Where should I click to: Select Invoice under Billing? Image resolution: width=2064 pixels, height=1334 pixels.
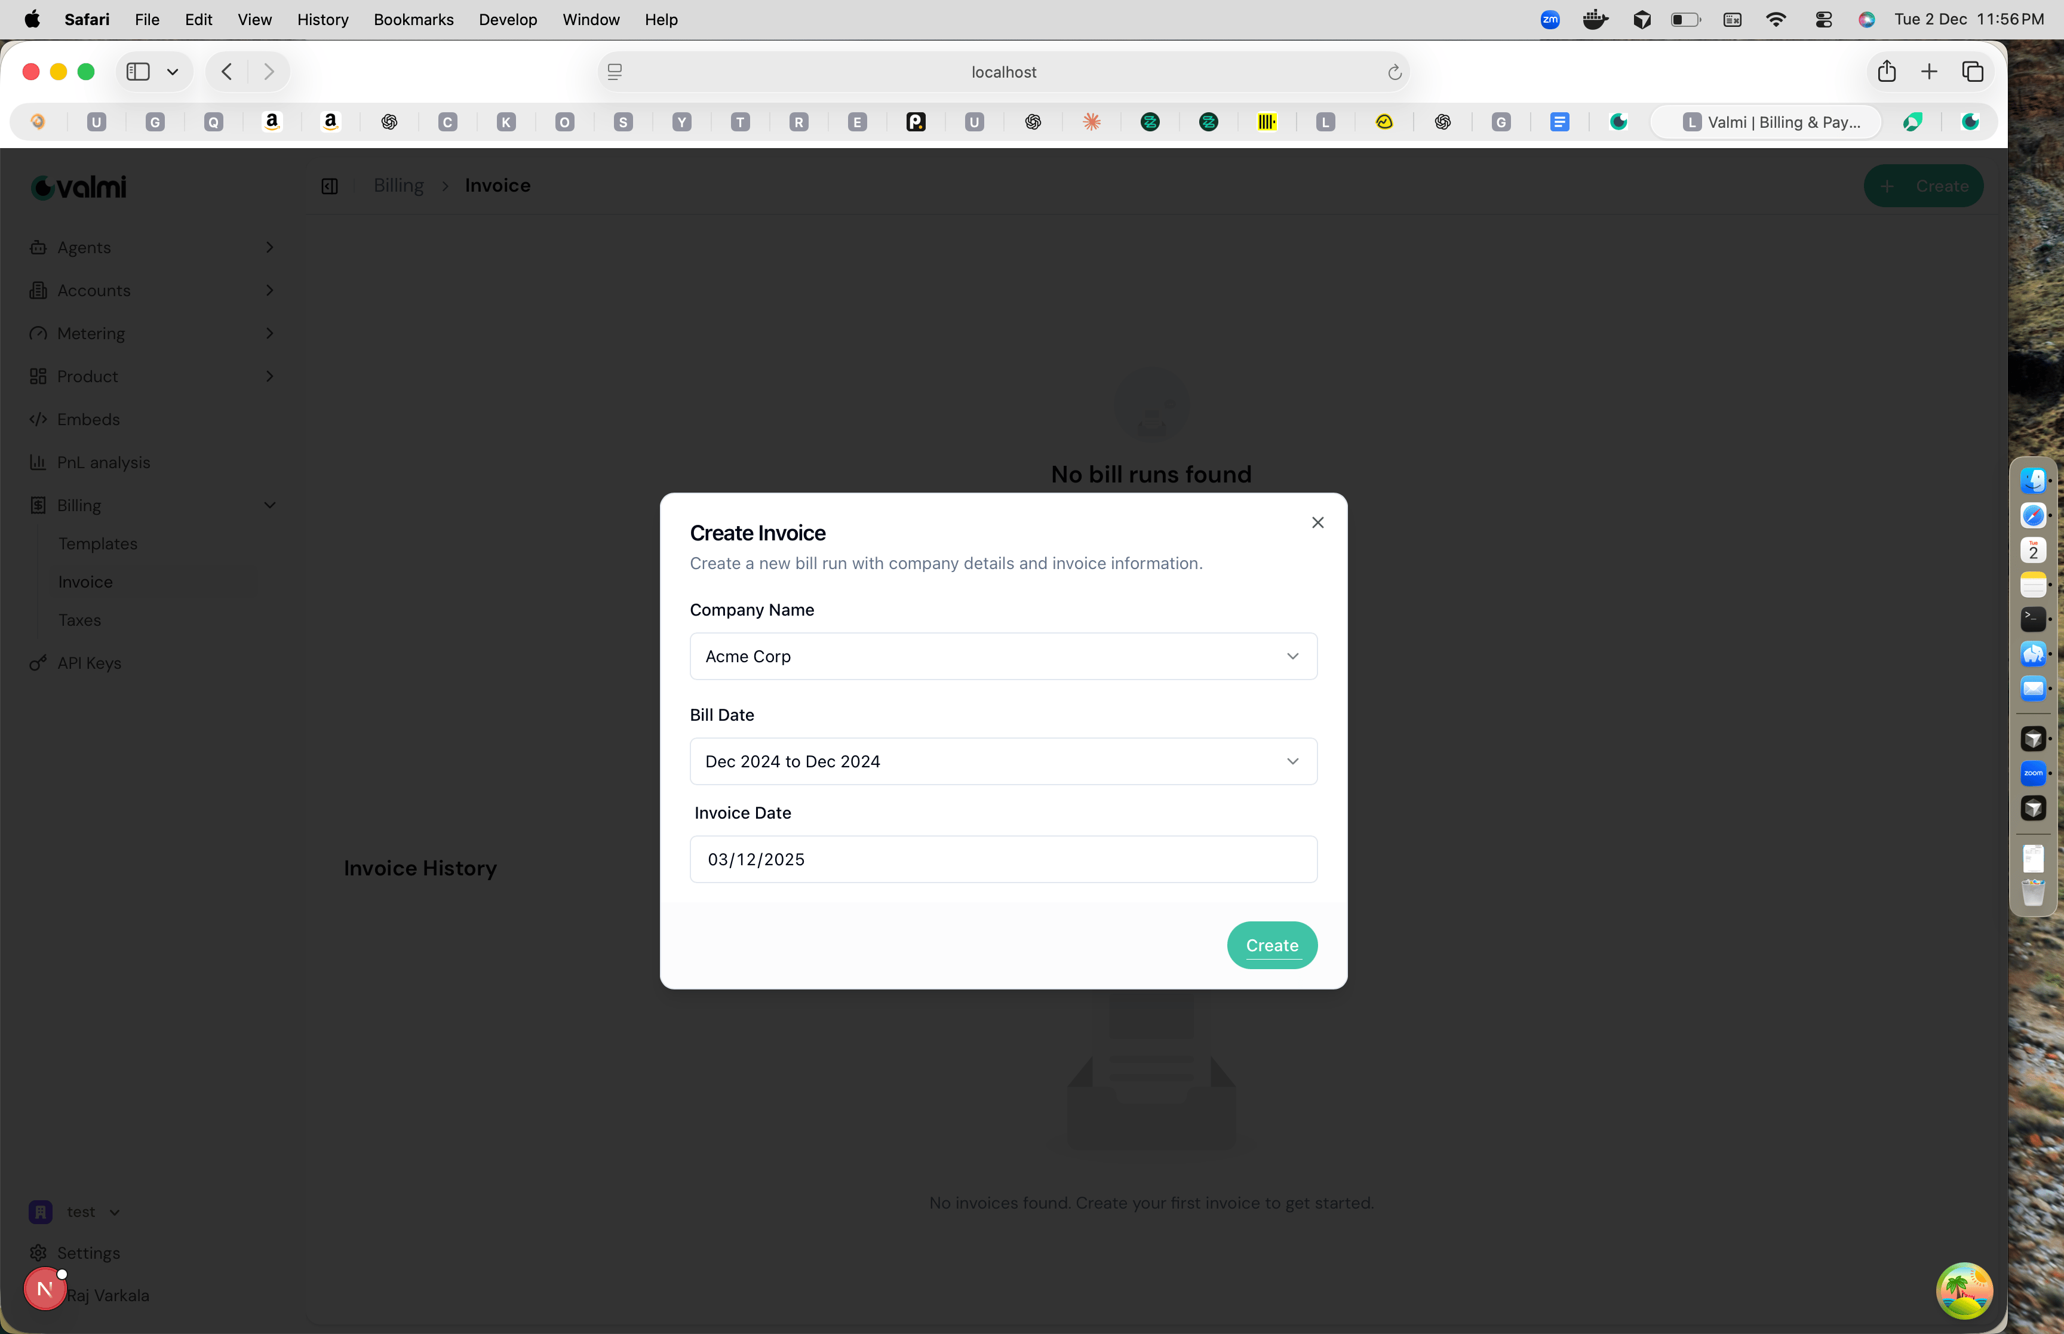coord(85,581)
